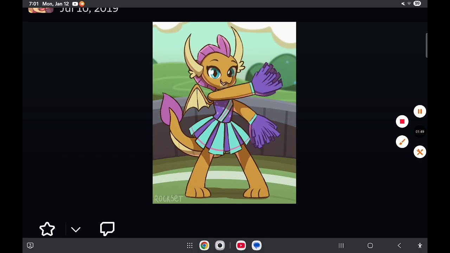The height and width of the screenshot is (253, 450).
Task: Tap the orange recording notification icon
Action: (x=82, y=4)
